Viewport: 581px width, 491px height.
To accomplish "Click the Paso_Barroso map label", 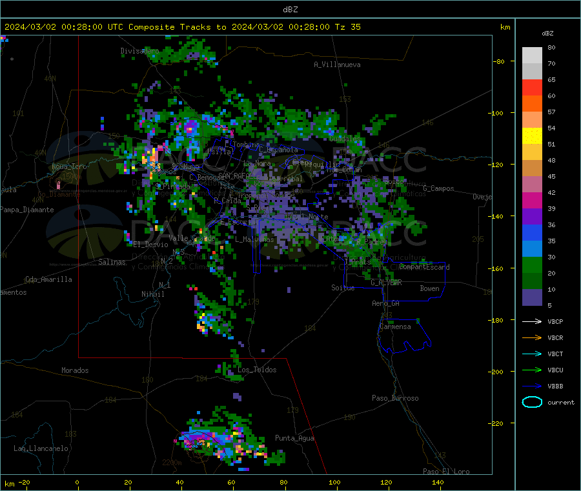I will pyautogui.click(x=395, y=398).
